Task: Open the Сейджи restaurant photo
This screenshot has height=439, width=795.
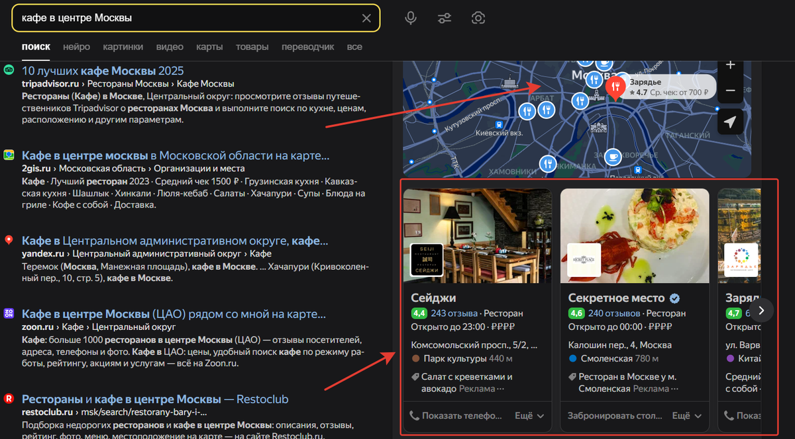Action: click(477, 235)
